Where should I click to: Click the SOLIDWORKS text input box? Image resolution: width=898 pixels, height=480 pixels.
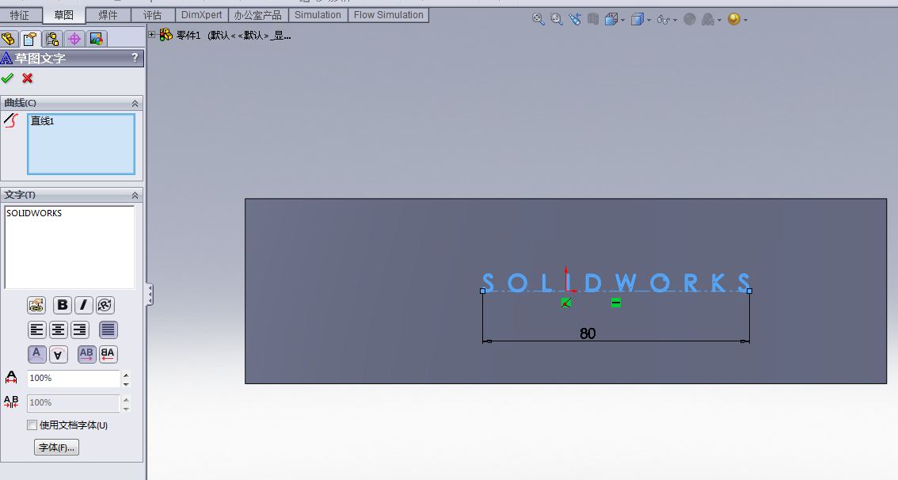pyautogui.click(x=70, y=247)
